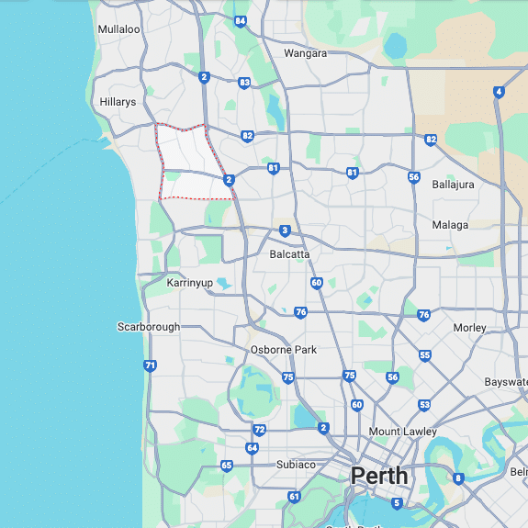Click the Osborne Park label
Image resolution: width=528 pixels, height=528 pixels.
pyautogui.click(x=284, y=350)
